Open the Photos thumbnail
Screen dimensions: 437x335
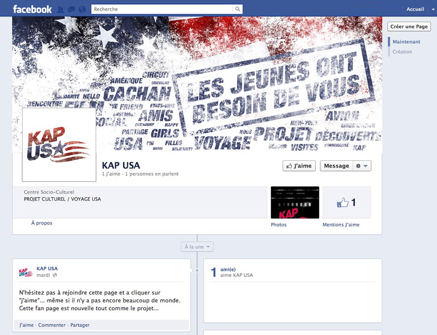[x=295, y=203]
